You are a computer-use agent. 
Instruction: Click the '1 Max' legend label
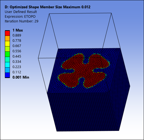tap(18, 30)
